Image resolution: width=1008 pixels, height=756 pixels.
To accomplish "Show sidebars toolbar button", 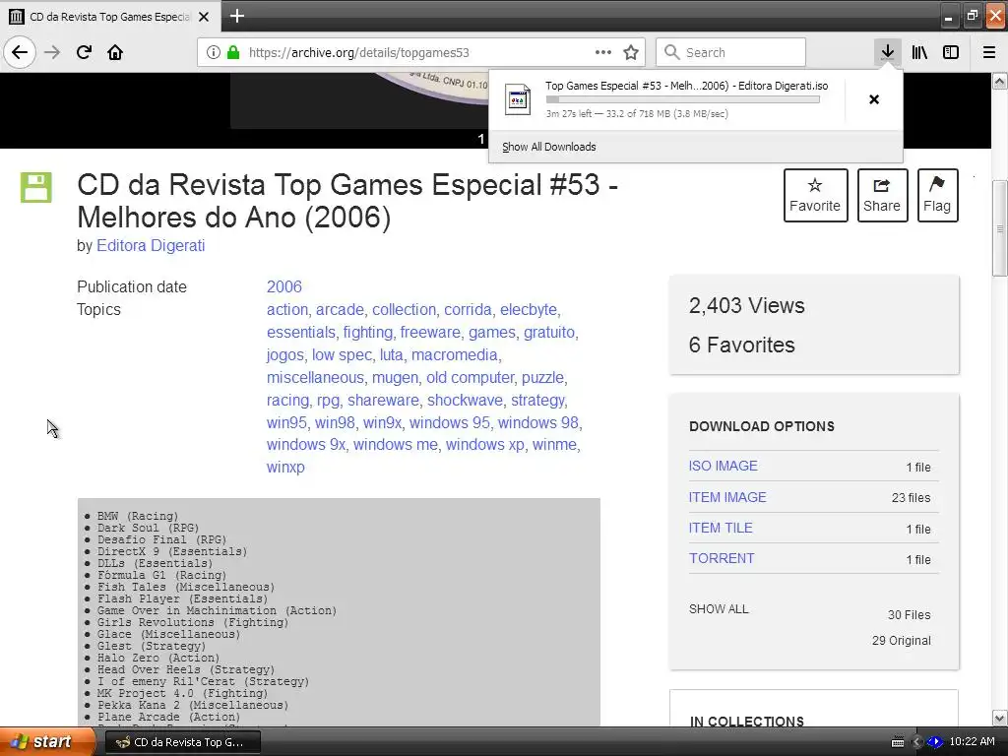I will point(951,52).
